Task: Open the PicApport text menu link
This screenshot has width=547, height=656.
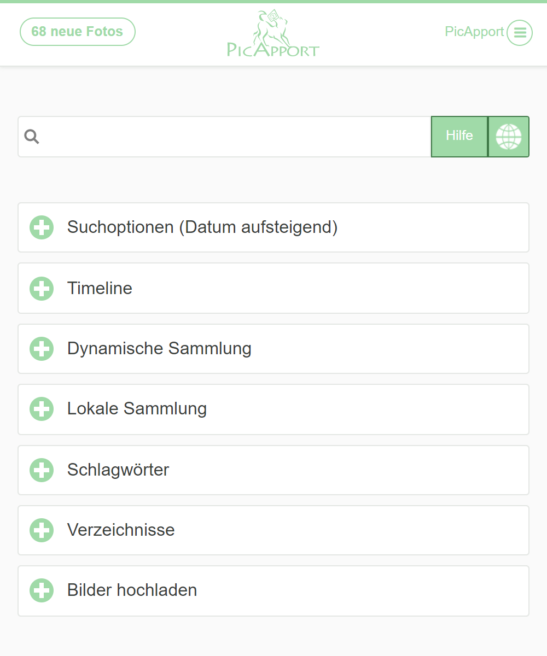Action: [x=474, y=32]
